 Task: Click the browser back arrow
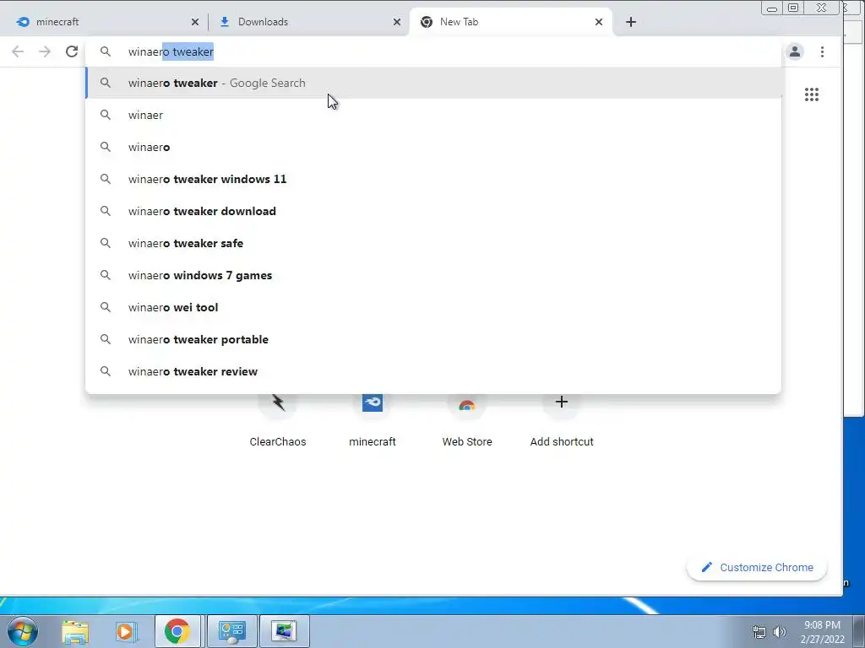point(18,51)
